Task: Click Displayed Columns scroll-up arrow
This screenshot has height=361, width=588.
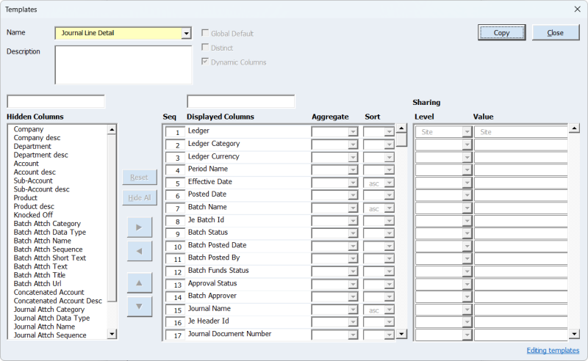Action: click(x=401, y=128)
